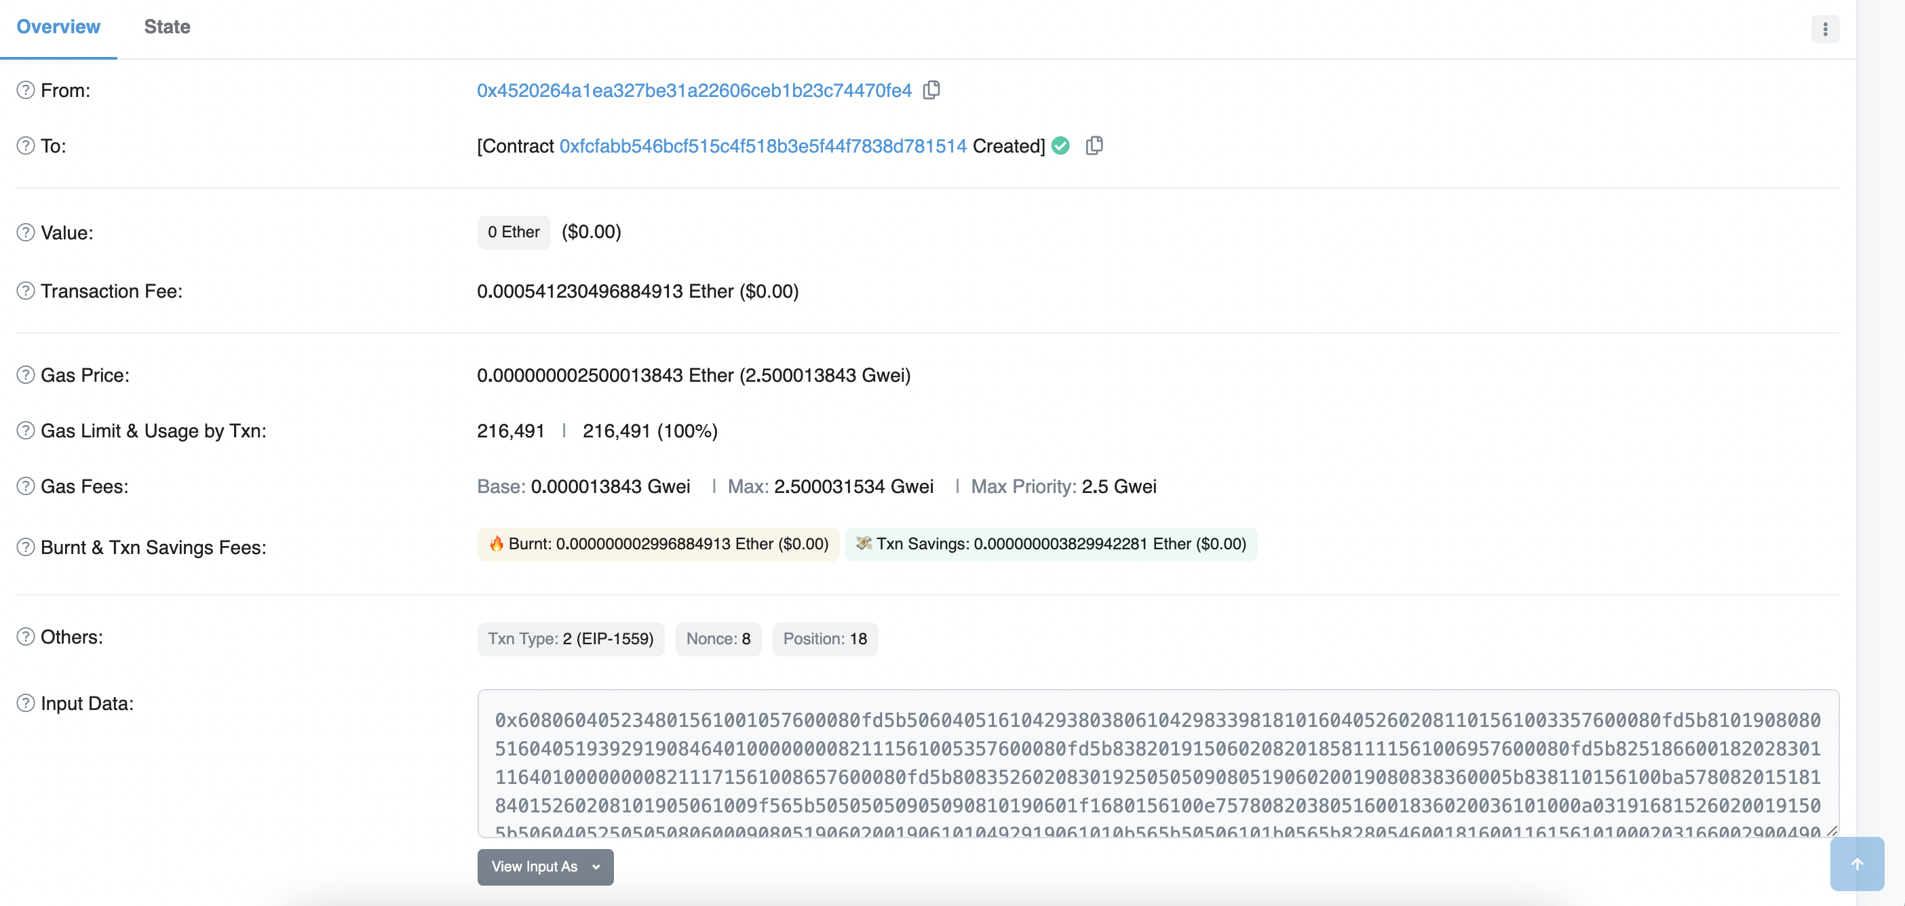Click the 0 Ether value badge
1905x906 pixels.
514,232
